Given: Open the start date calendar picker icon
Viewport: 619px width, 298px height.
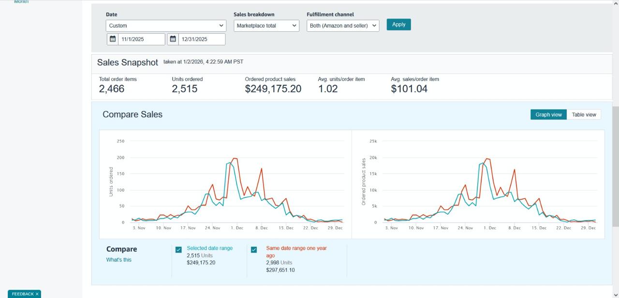Looking at the screenshot, I should tap(113, 39).
